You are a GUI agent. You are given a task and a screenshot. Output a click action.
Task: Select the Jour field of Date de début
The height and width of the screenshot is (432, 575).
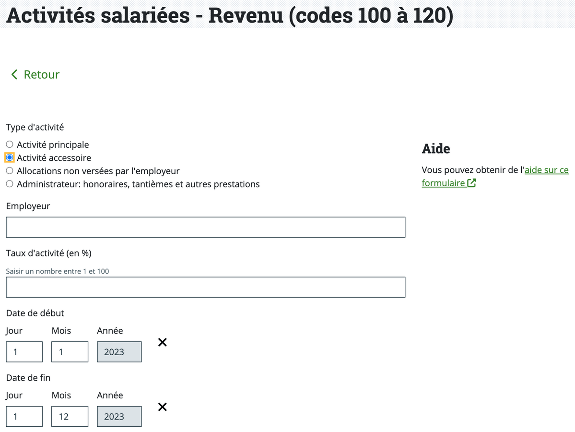coord(24,351)
